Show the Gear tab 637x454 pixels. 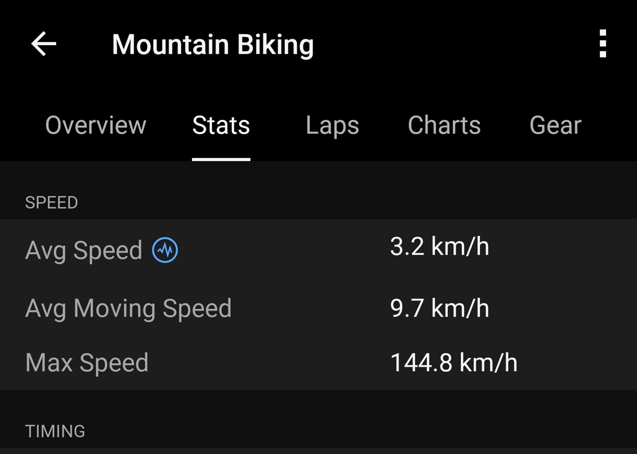coord(555,125)
